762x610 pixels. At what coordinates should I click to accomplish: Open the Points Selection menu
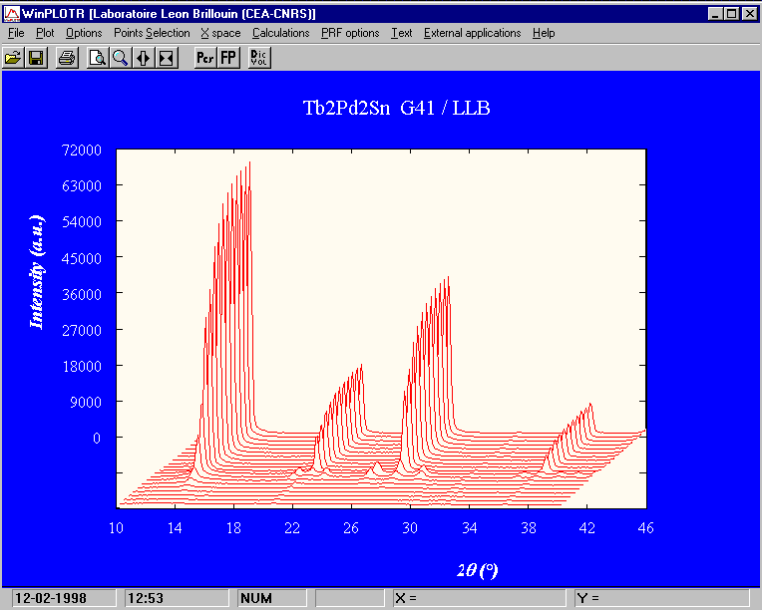coord(152,33)
